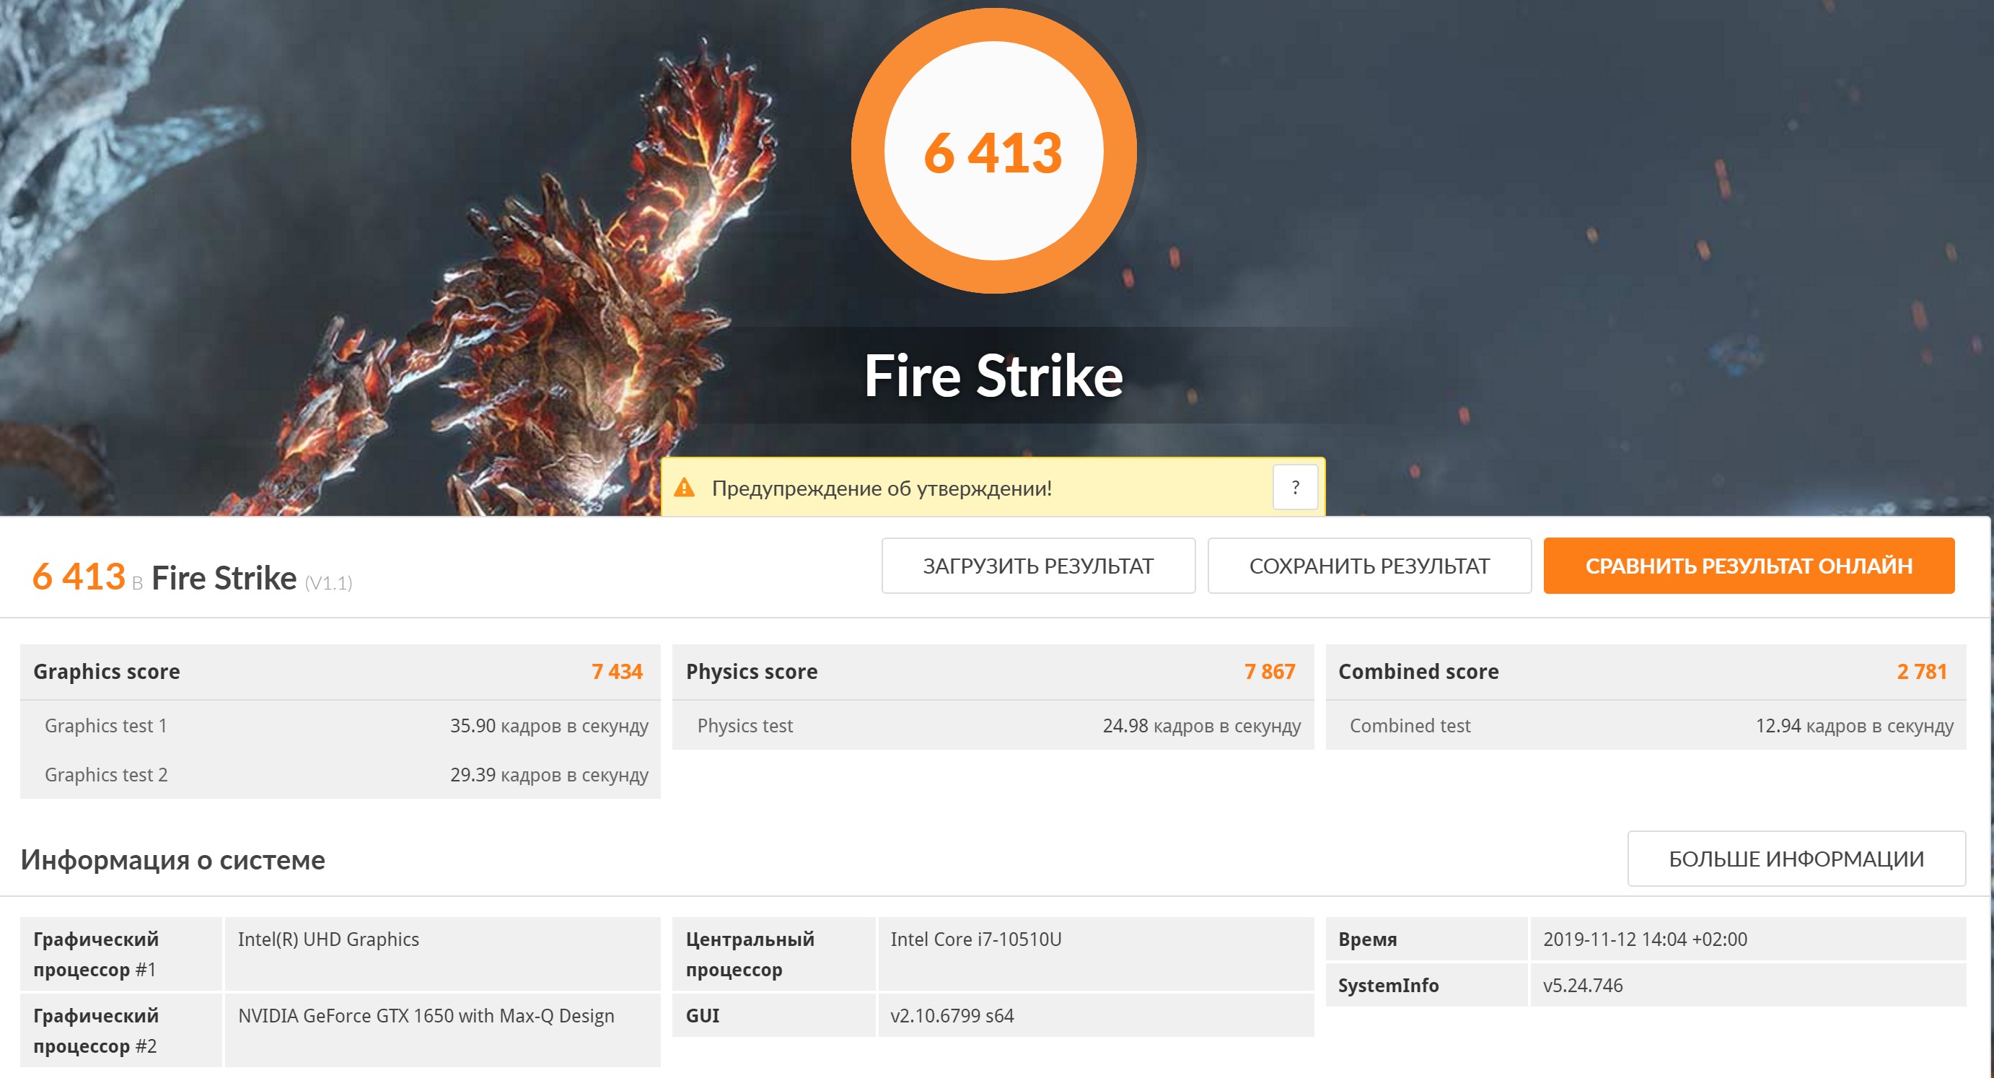Click the 35.90 кадров в секунду value
The width and height of the screenshot is (1994, 1078).
click(550, 726)
